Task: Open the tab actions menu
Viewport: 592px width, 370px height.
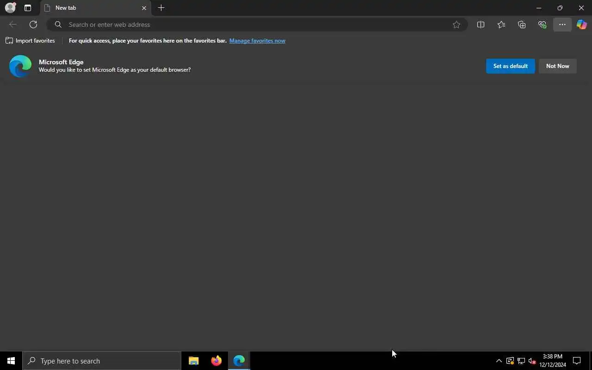Action: point(28,8)
